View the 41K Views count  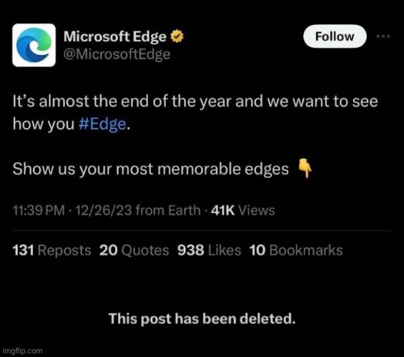click(242, 210)
